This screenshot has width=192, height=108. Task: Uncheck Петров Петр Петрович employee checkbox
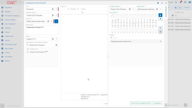[28, 52]
